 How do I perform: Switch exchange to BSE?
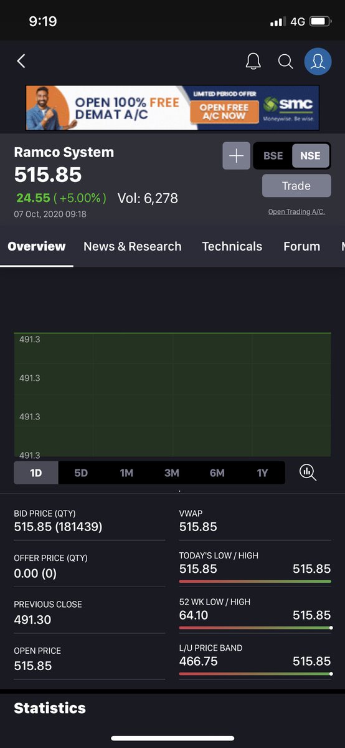coord(273,156)
